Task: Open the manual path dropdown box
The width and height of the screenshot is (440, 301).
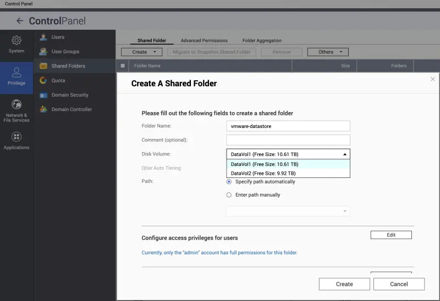Action: point(288,211)
